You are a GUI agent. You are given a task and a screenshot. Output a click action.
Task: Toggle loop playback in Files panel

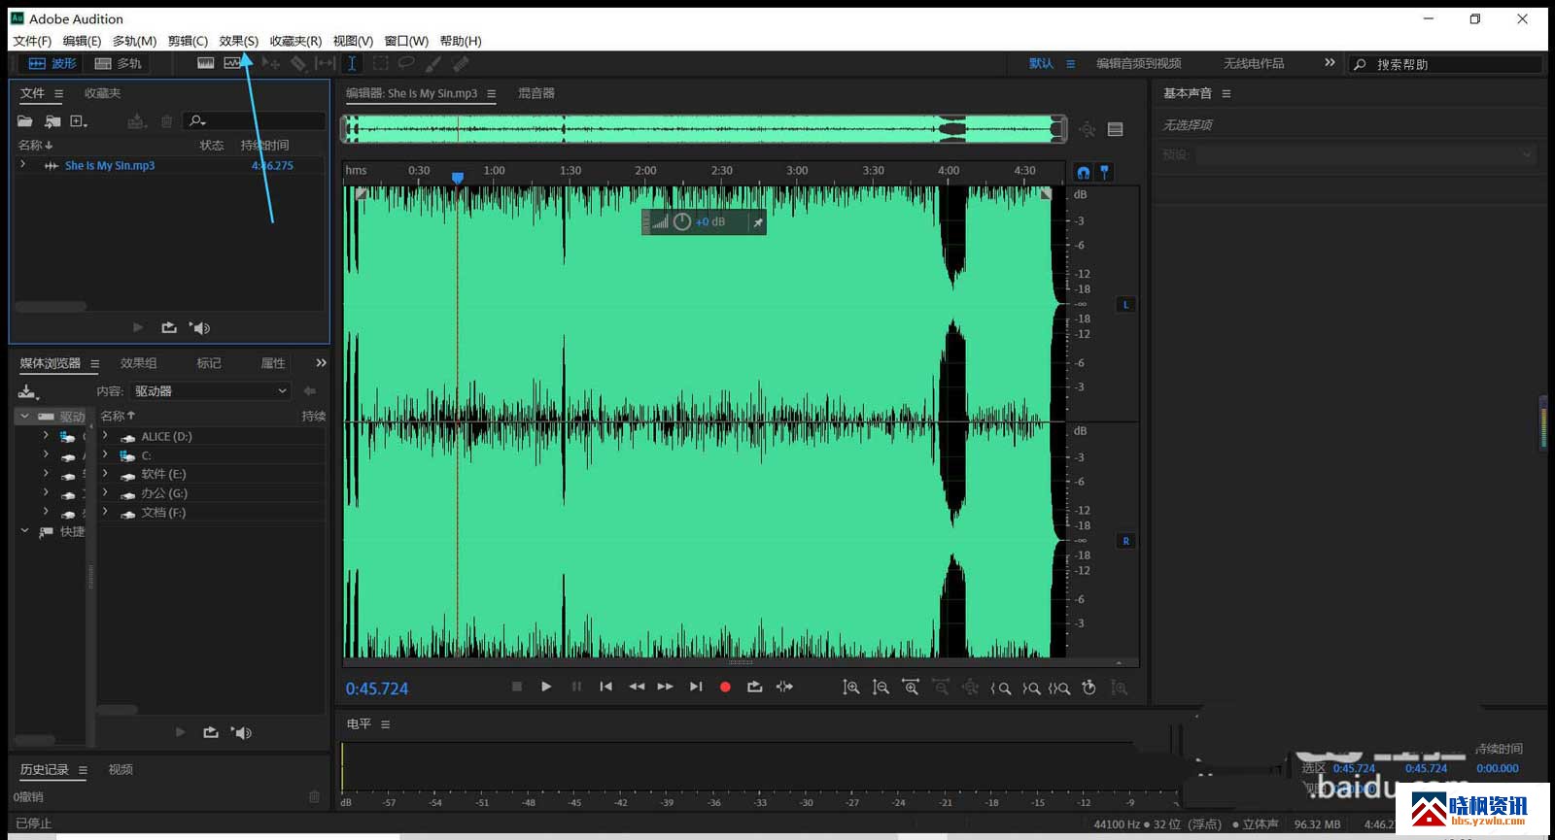169,327
